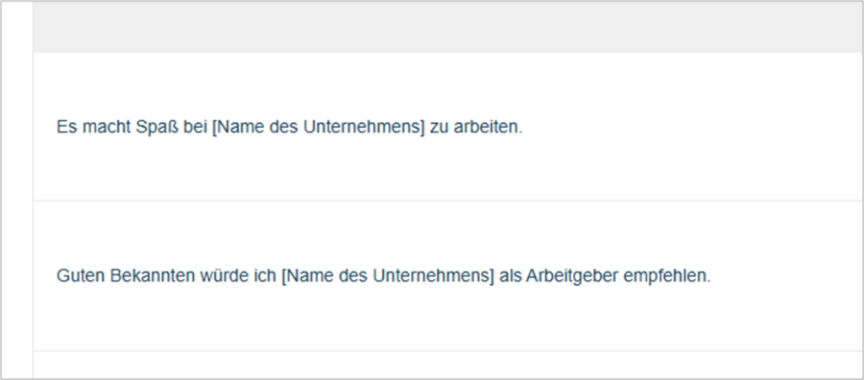Click the word 'arbeiten.' ending first statement

[x=489, y=127]
